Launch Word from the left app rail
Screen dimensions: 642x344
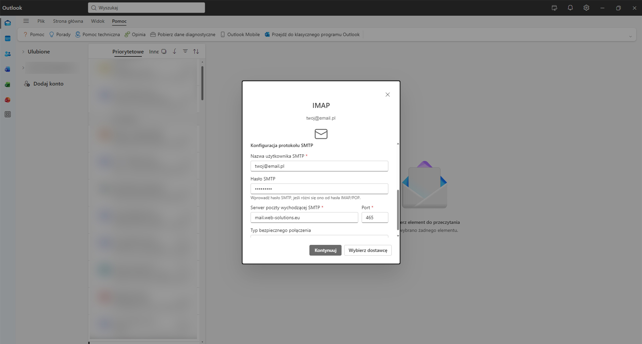coord(8,69)
